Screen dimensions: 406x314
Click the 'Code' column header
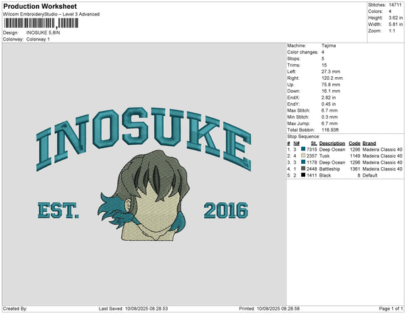point(355,143)
